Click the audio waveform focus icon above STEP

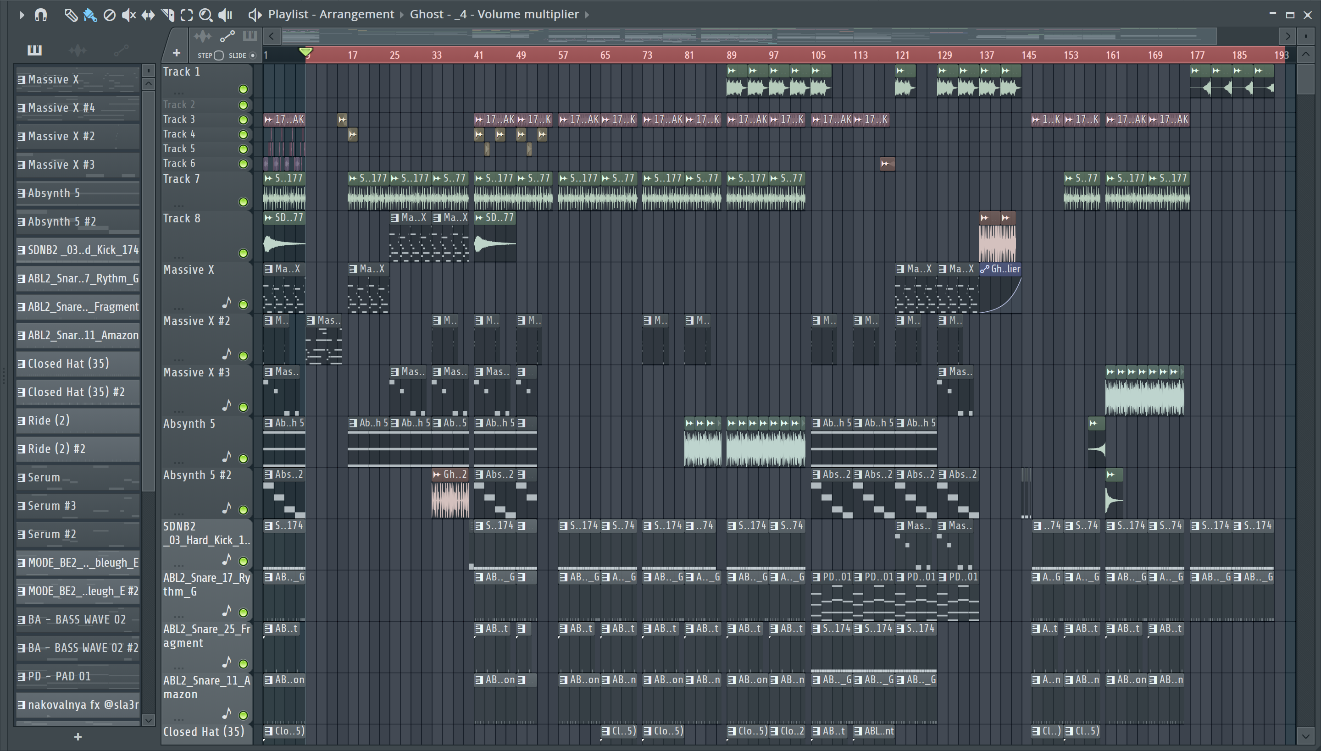(x=202, y=36)
